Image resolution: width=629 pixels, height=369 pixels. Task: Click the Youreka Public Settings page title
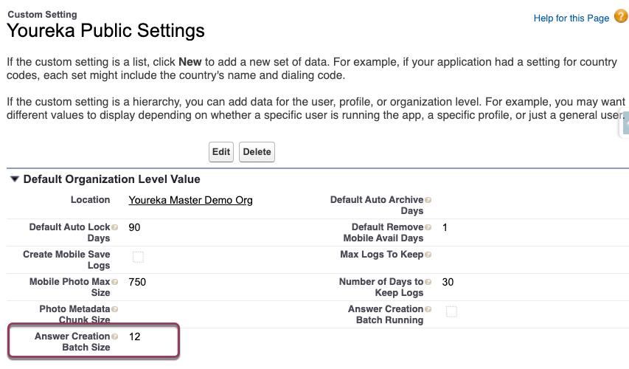(106, 30)
